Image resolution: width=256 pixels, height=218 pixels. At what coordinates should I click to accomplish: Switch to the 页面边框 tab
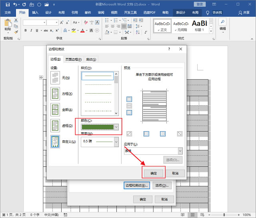pos(74,59)
